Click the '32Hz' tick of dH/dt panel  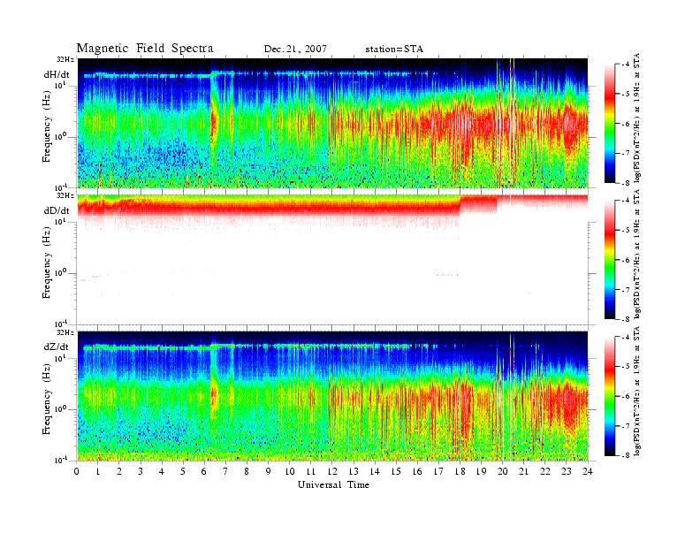pyautogui.click(x=65, y=59)
